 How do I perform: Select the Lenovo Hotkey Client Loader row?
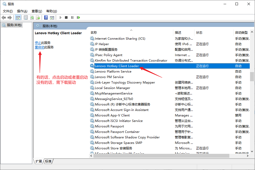tap(170, 66)
